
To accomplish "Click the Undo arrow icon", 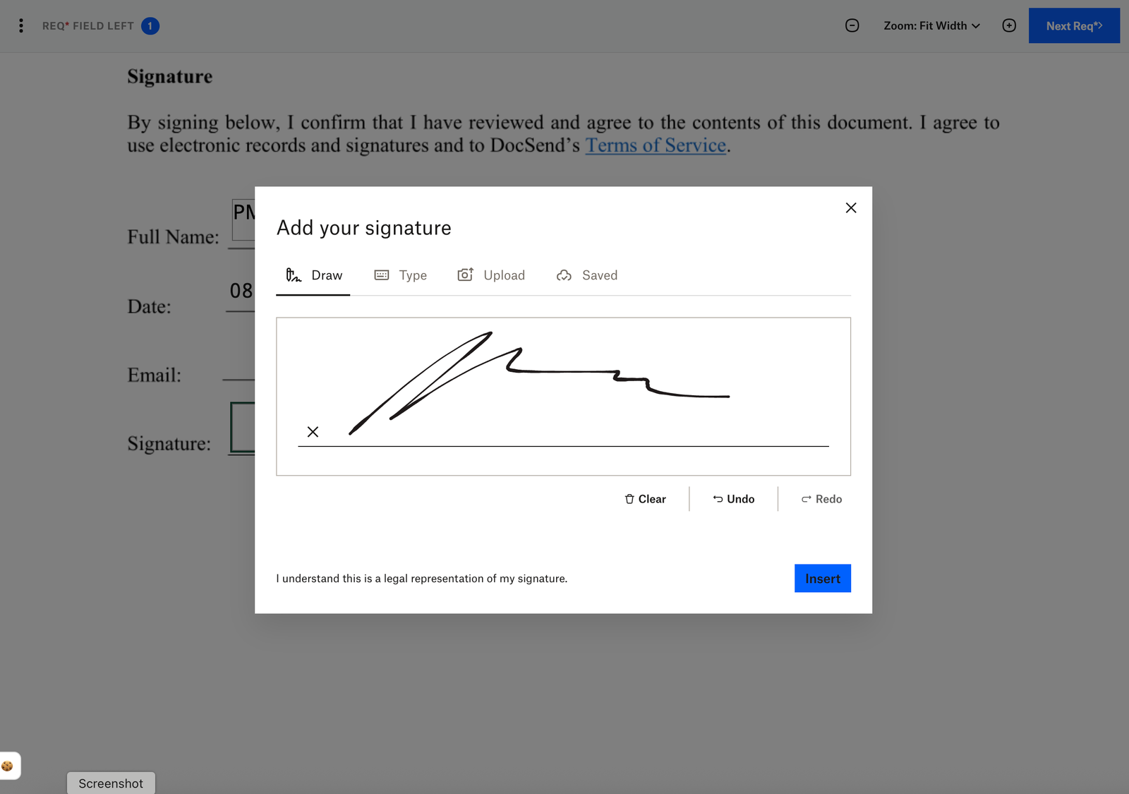I will (x=718, y=499).
